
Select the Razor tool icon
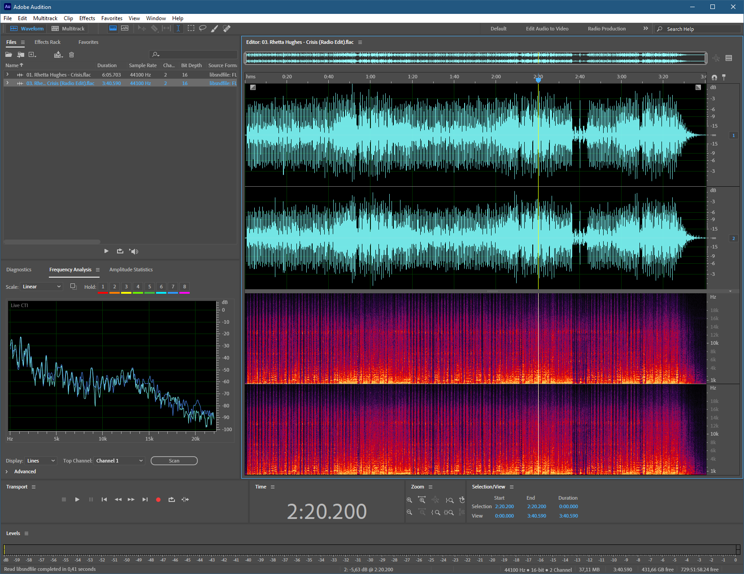click(154, 28)
